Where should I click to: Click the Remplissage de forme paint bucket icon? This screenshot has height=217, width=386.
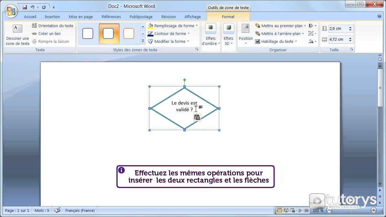click(150, 26)
